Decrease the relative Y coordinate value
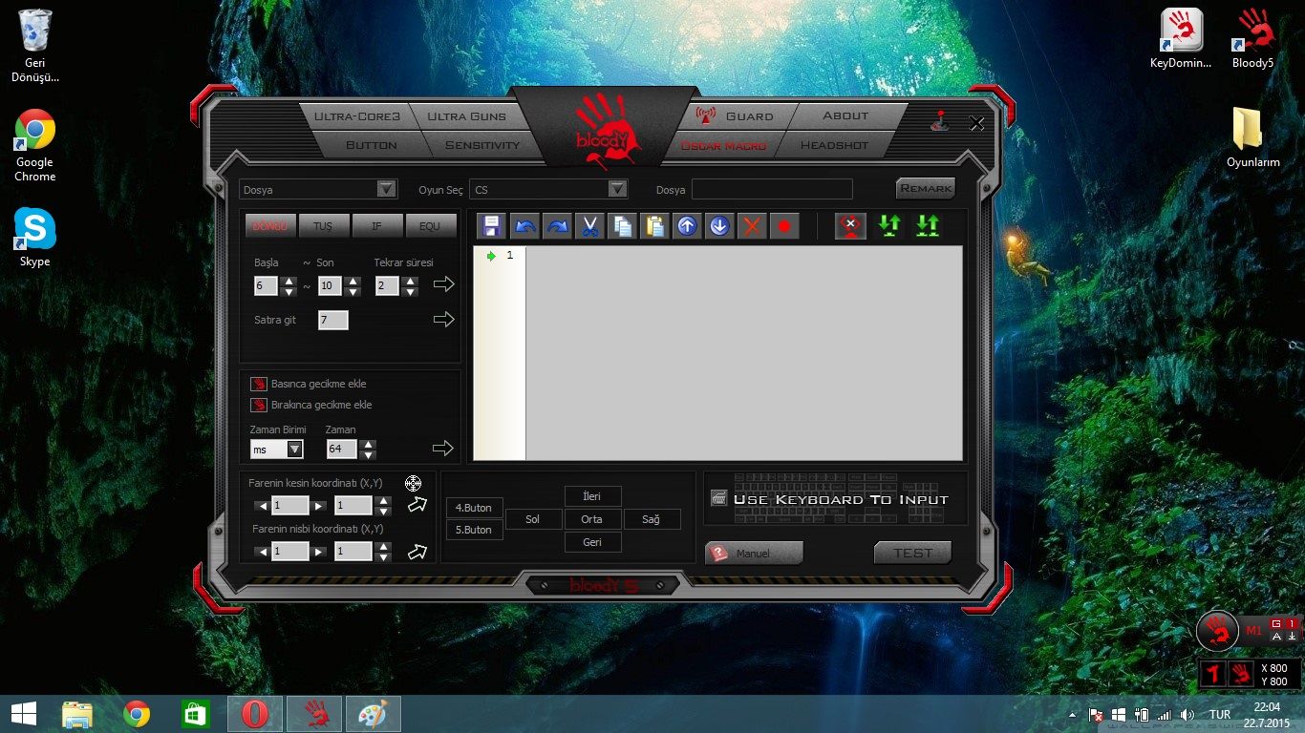 pyautogui.click(x=383, y=556)
